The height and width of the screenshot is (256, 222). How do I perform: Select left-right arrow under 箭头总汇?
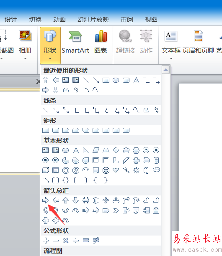tap(86, 200)
